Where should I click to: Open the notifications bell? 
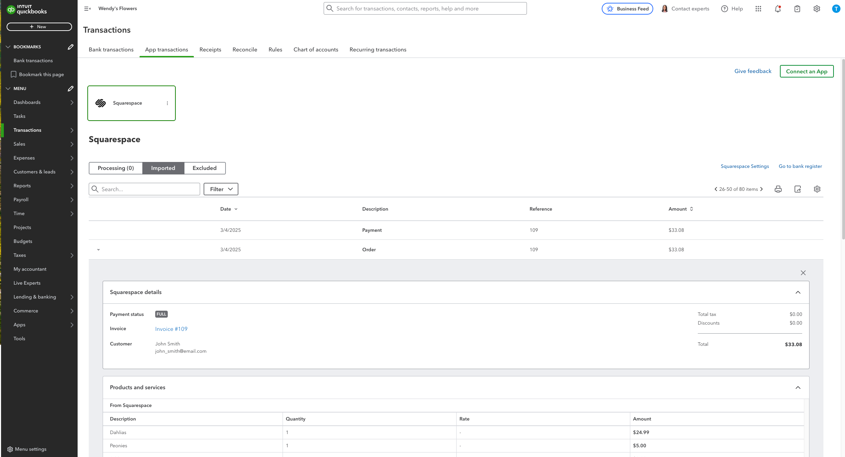click(x=778, y=9)
